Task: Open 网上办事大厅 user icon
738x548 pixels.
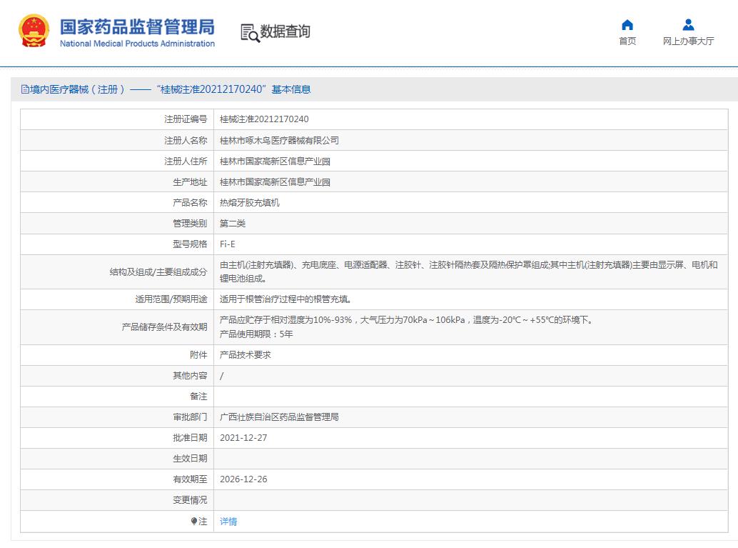Action: (688, 24)
